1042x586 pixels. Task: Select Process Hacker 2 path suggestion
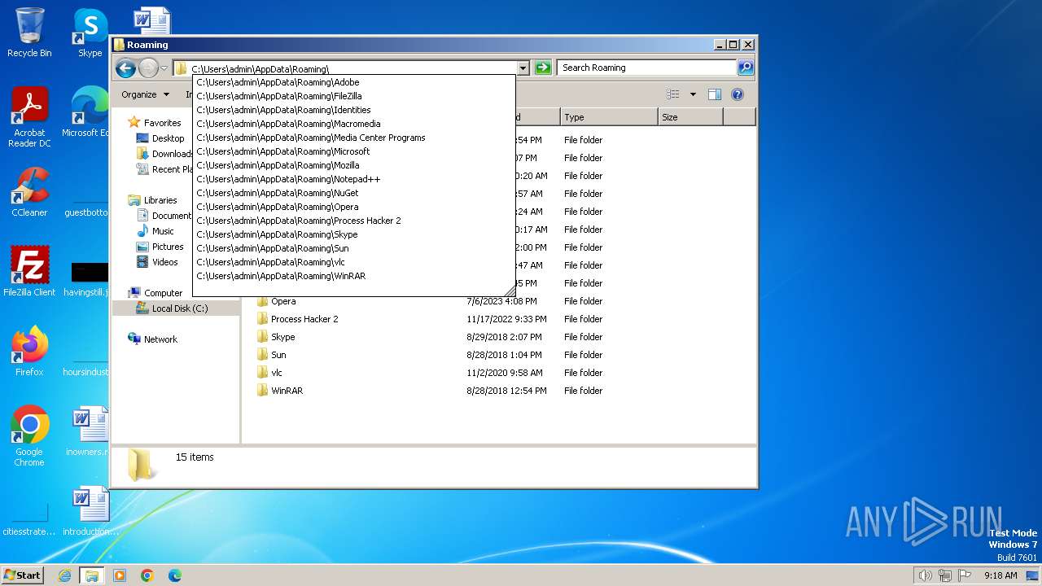[x=354, y=221]
